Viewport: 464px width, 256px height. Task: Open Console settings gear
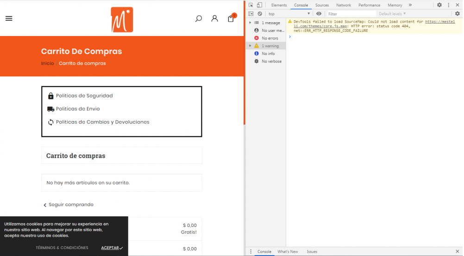[458, 14]
